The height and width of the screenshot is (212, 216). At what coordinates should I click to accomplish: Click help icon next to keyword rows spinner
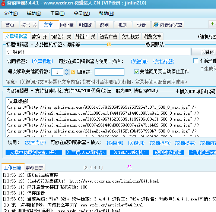[73, 72]
